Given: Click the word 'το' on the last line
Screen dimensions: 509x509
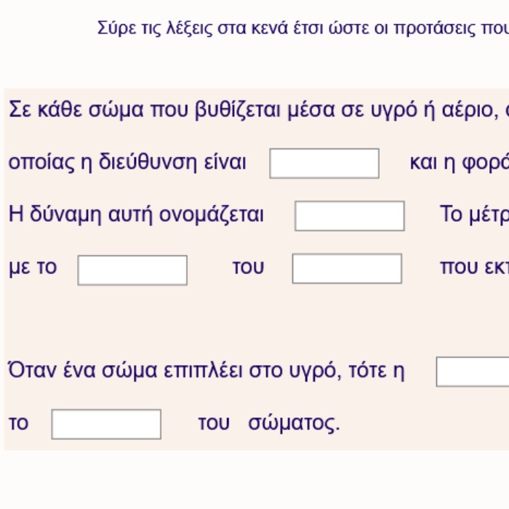Looking at the screenshot, I should pyautogui.click(x=18, y=423).
